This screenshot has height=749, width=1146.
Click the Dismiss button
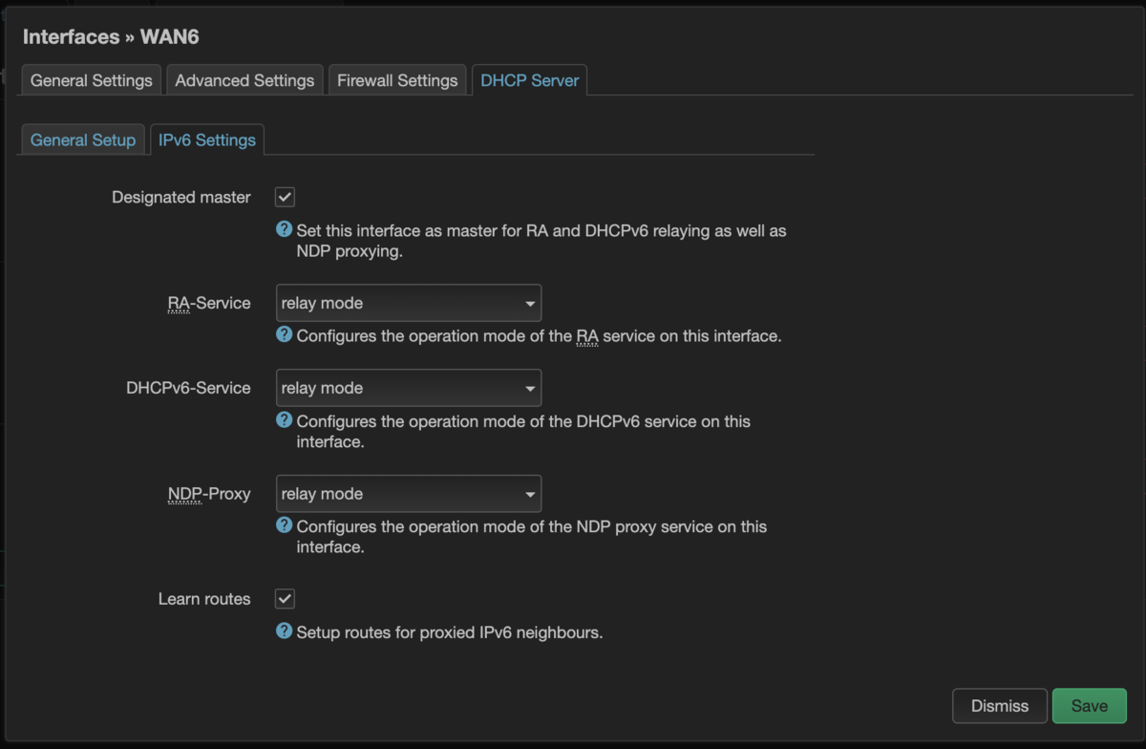[1000, 706]
